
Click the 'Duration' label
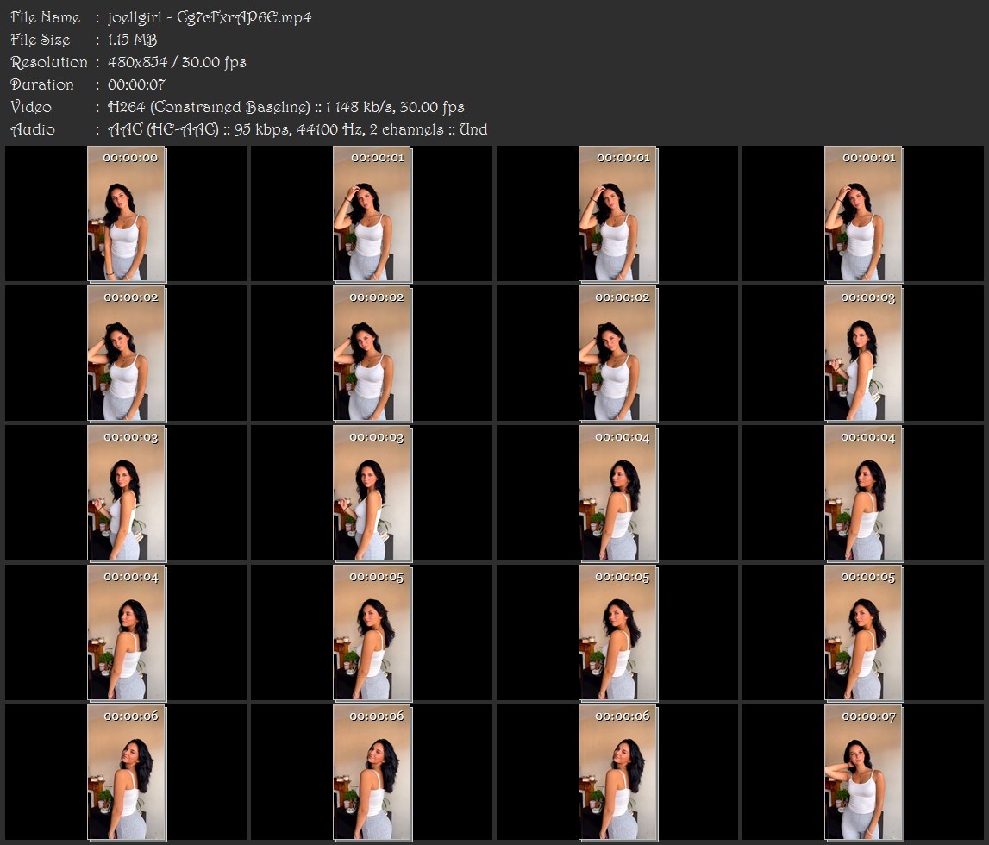pyautogui.click(x=42, y=84)
